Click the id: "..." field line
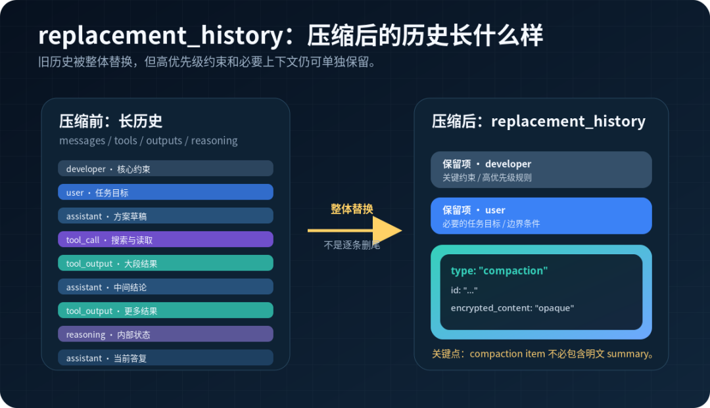Image resolution: width=710 pixels, height=408 pixels. [464, 290]
